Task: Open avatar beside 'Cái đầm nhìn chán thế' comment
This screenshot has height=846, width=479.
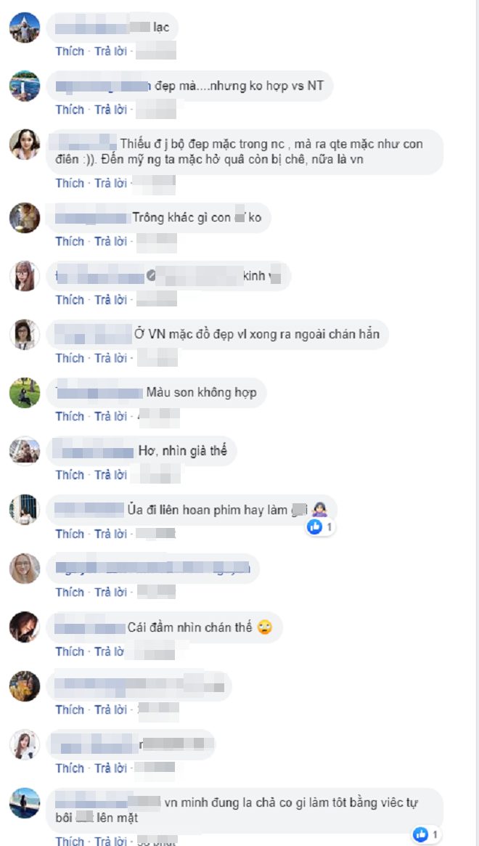Action: [25, 627]
